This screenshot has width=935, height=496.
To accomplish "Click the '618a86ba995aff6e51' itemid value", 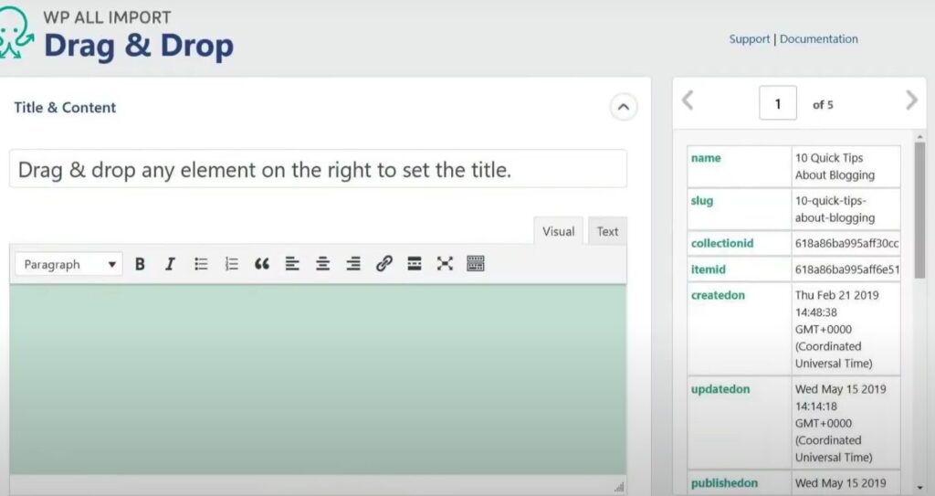I will click(x=846, y=269).
